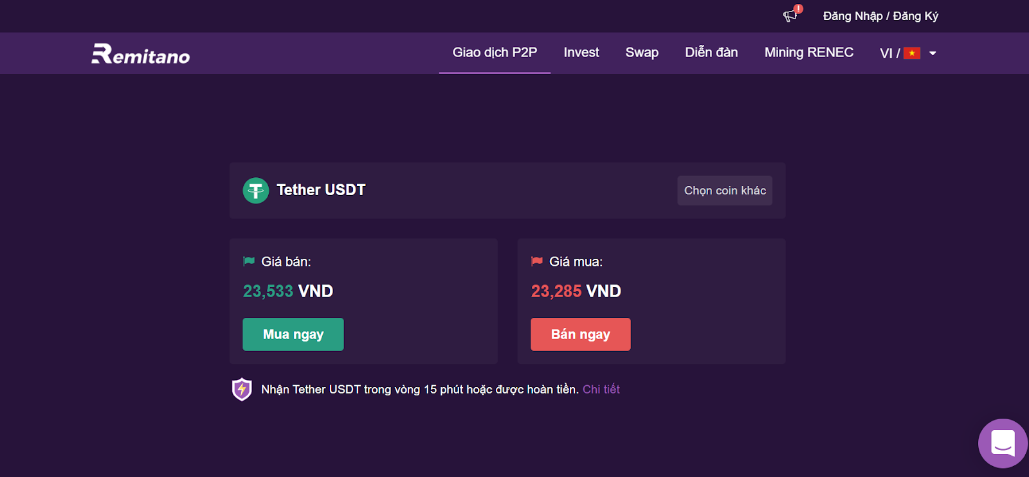1029x477 pixels.
Task: Open the Diễn đàn forum page
Action: (x=711, y=53)
